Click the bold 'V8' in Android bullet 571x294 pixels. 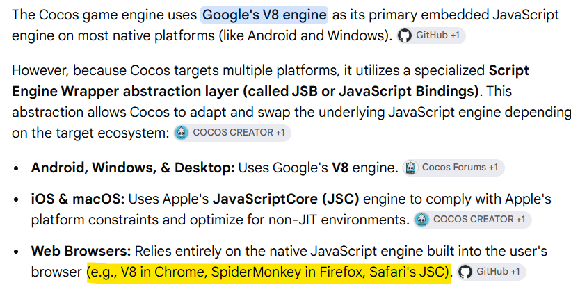(340, 168)
